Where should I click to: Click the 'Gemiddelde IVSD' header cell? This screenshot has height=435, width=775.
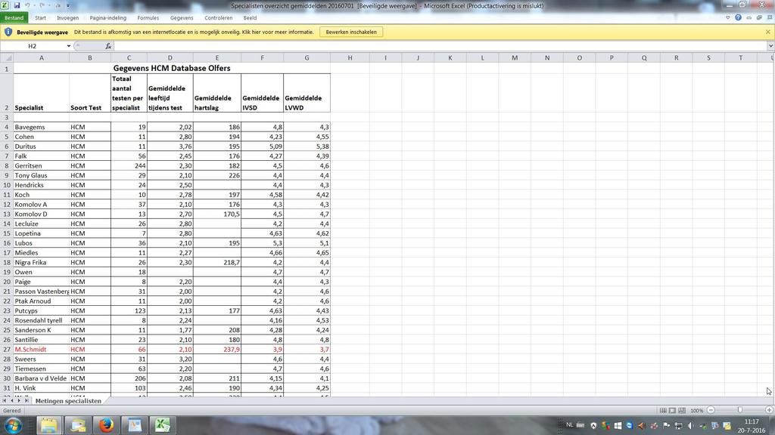click(262, 93)
